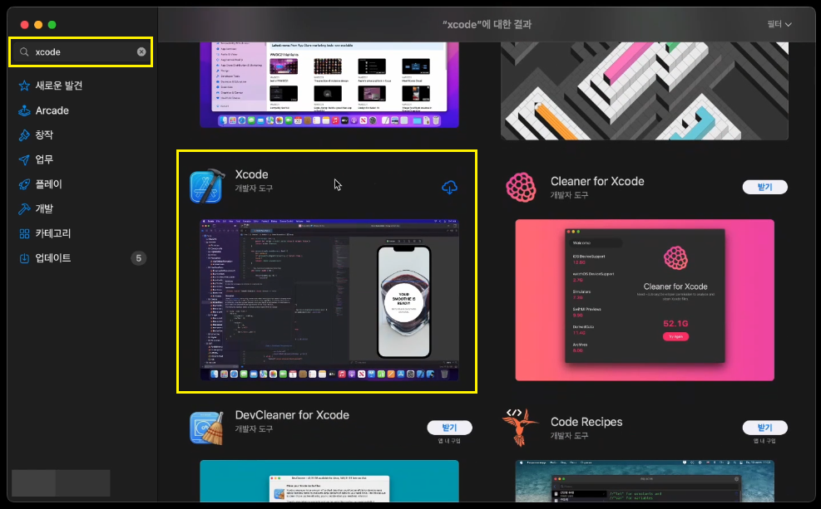Open 플레이 category in sidebar
The image size is (821, 509).
tap(48, 184)
